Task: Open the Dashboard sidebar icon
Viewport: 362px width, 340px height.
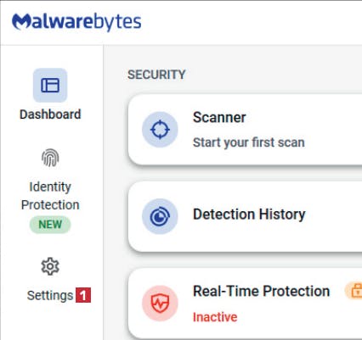Action: [x=50, y=85]
